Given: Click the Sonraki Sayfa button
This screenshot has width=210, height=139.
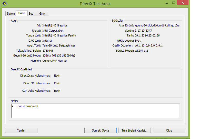Looking at the screenshot, I should pos(101,131).
